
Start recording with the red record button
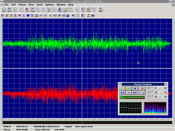(x=142, y=88)
